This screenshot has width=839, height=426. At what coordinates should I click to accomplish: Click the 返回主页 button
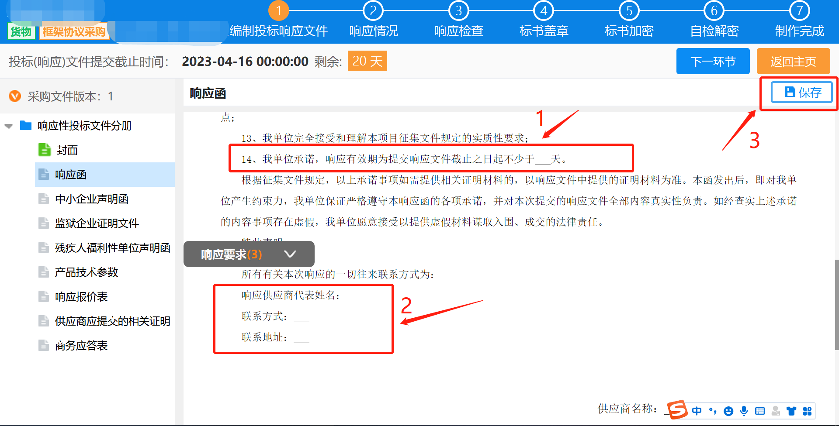click(794, 61)
